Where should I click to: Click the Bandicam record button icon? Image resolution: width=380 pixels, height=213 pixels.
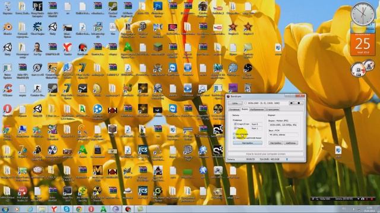click(299, 103)
